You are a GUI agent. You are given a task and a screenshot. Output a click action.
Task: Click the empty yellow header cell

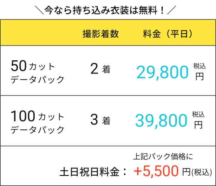click(38, 34)
